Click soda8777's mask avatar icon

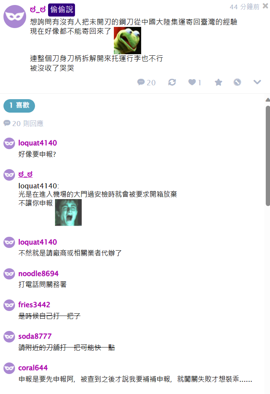(9, 337)
